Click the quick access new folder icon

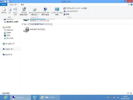click(8, 2)
